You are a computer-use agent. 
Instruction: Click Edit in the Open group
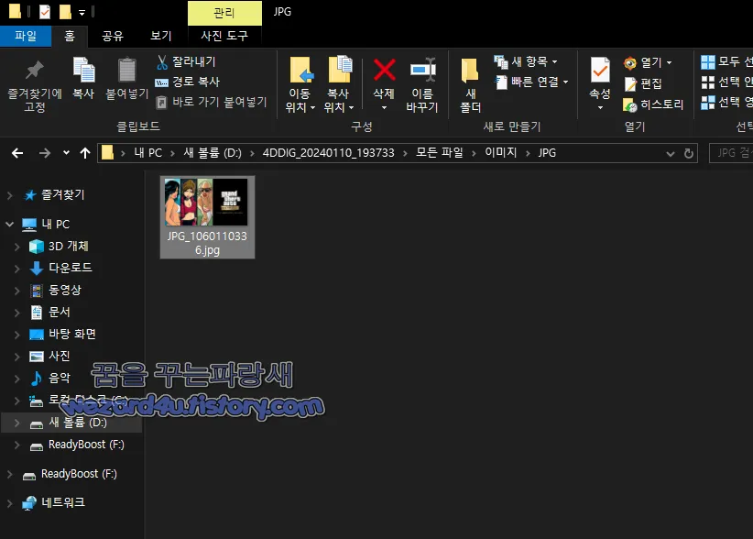coord(643,83)
